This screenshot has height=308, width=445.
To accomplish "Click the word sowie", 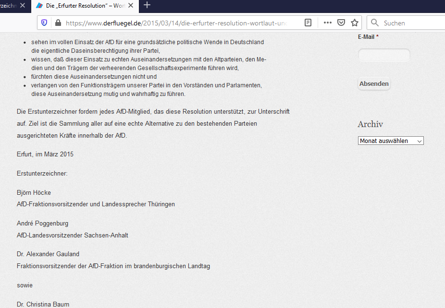I will 25,285.
